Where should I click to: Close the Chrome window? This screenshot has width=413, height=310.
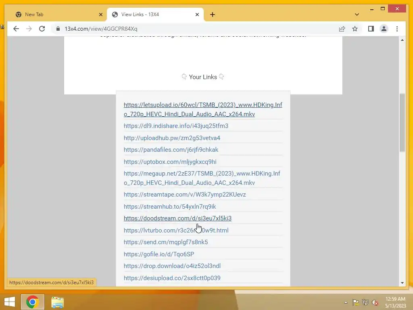click(x=397, y=9)
